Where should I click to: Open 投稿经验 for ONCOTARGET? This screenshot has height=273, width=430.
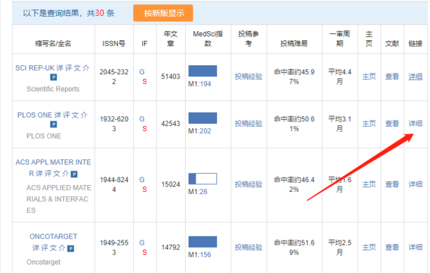248,247
